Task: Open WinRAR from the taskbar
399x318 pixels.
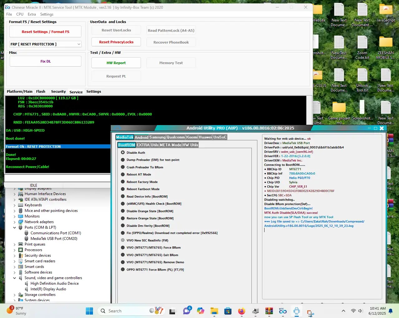Action: (269, 311)
